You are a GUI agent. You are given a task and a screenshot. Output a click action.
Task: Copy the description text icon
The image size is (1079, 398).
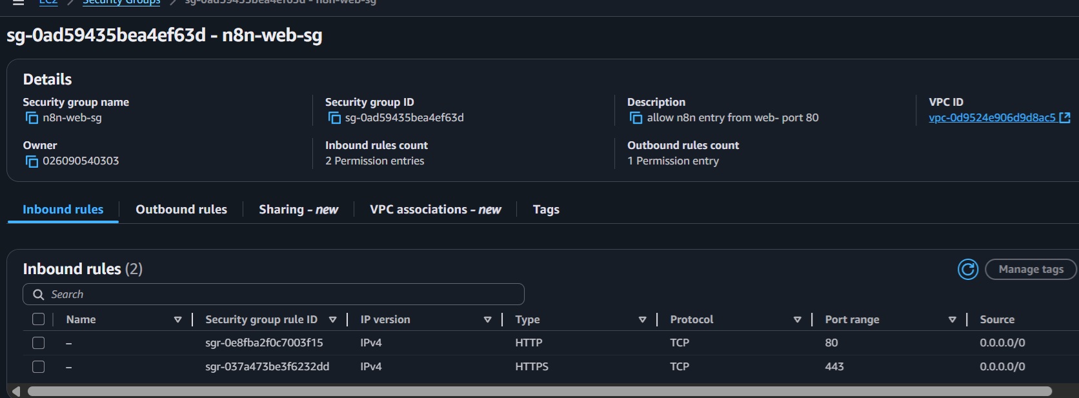[636, 118]
